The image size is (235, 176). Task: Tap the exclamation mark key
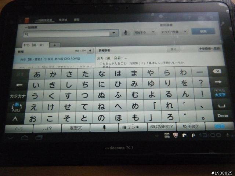tap(202, 94)
